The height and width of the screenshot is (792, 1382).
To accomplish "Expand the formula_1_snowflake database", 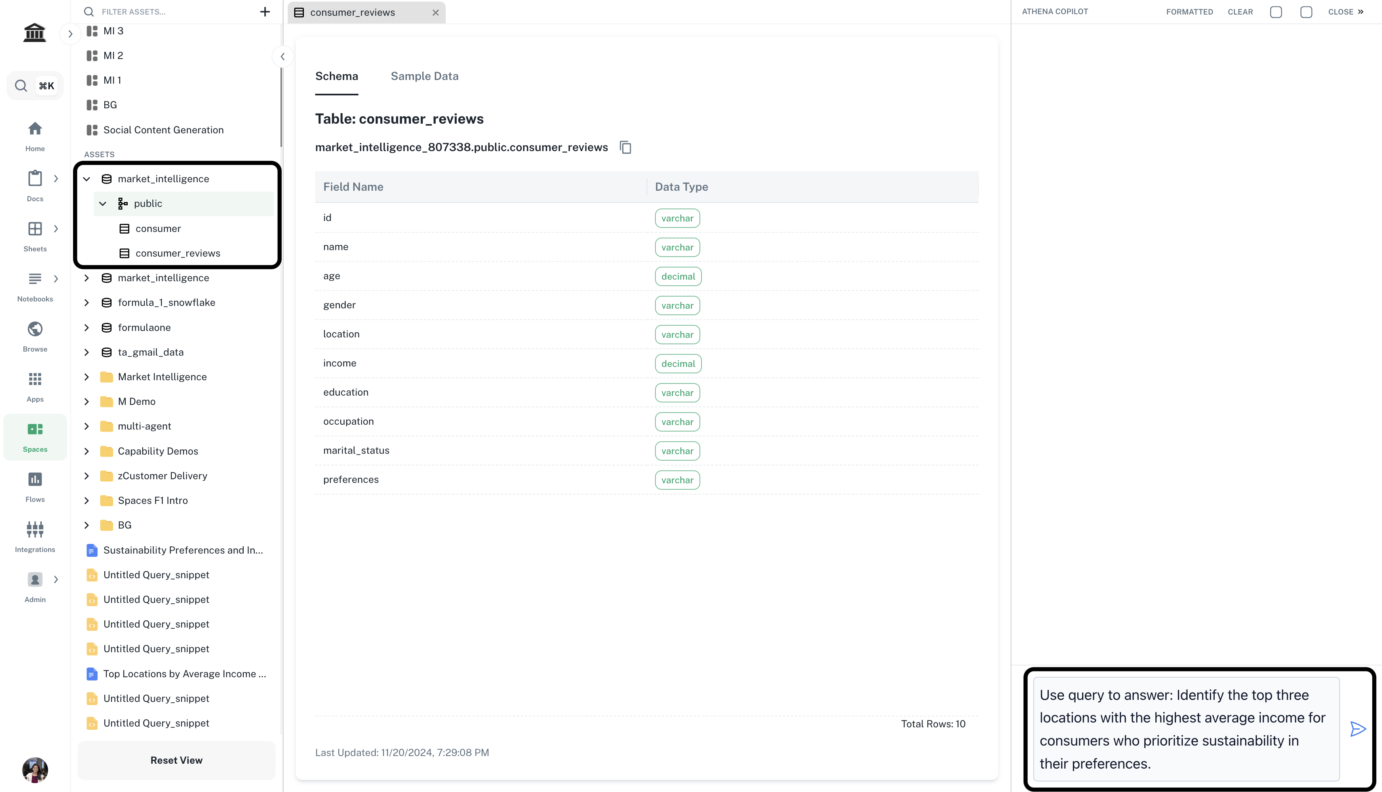I will pyautogui.click(x=86, y=302).
